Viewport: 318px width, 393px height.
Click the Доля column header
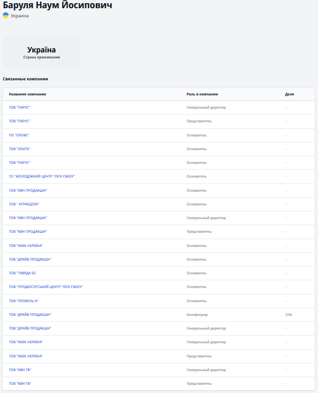click(289, 94)
